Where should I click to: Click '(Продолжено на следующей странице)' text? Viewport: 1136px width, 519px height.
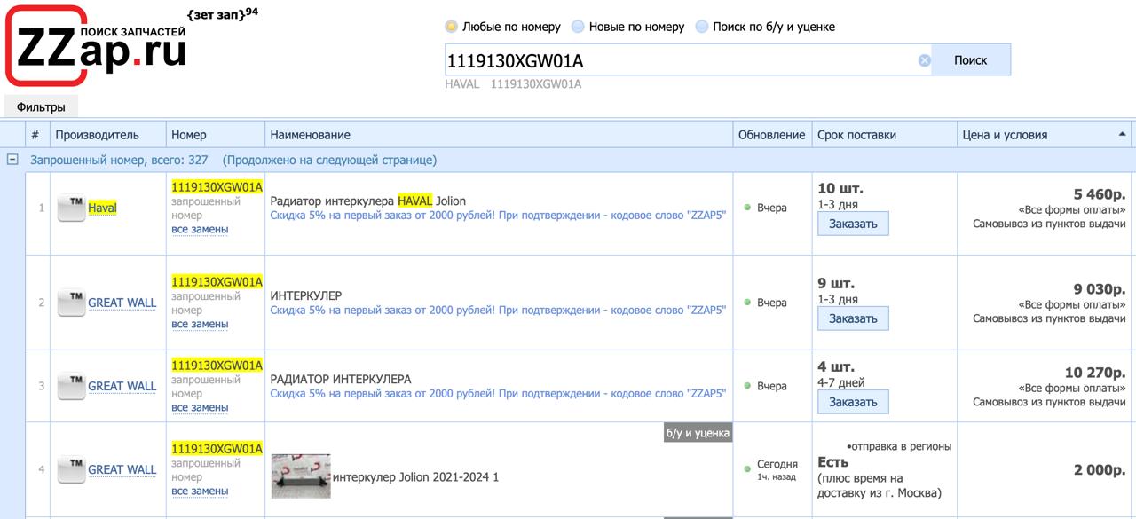point(329,161)
